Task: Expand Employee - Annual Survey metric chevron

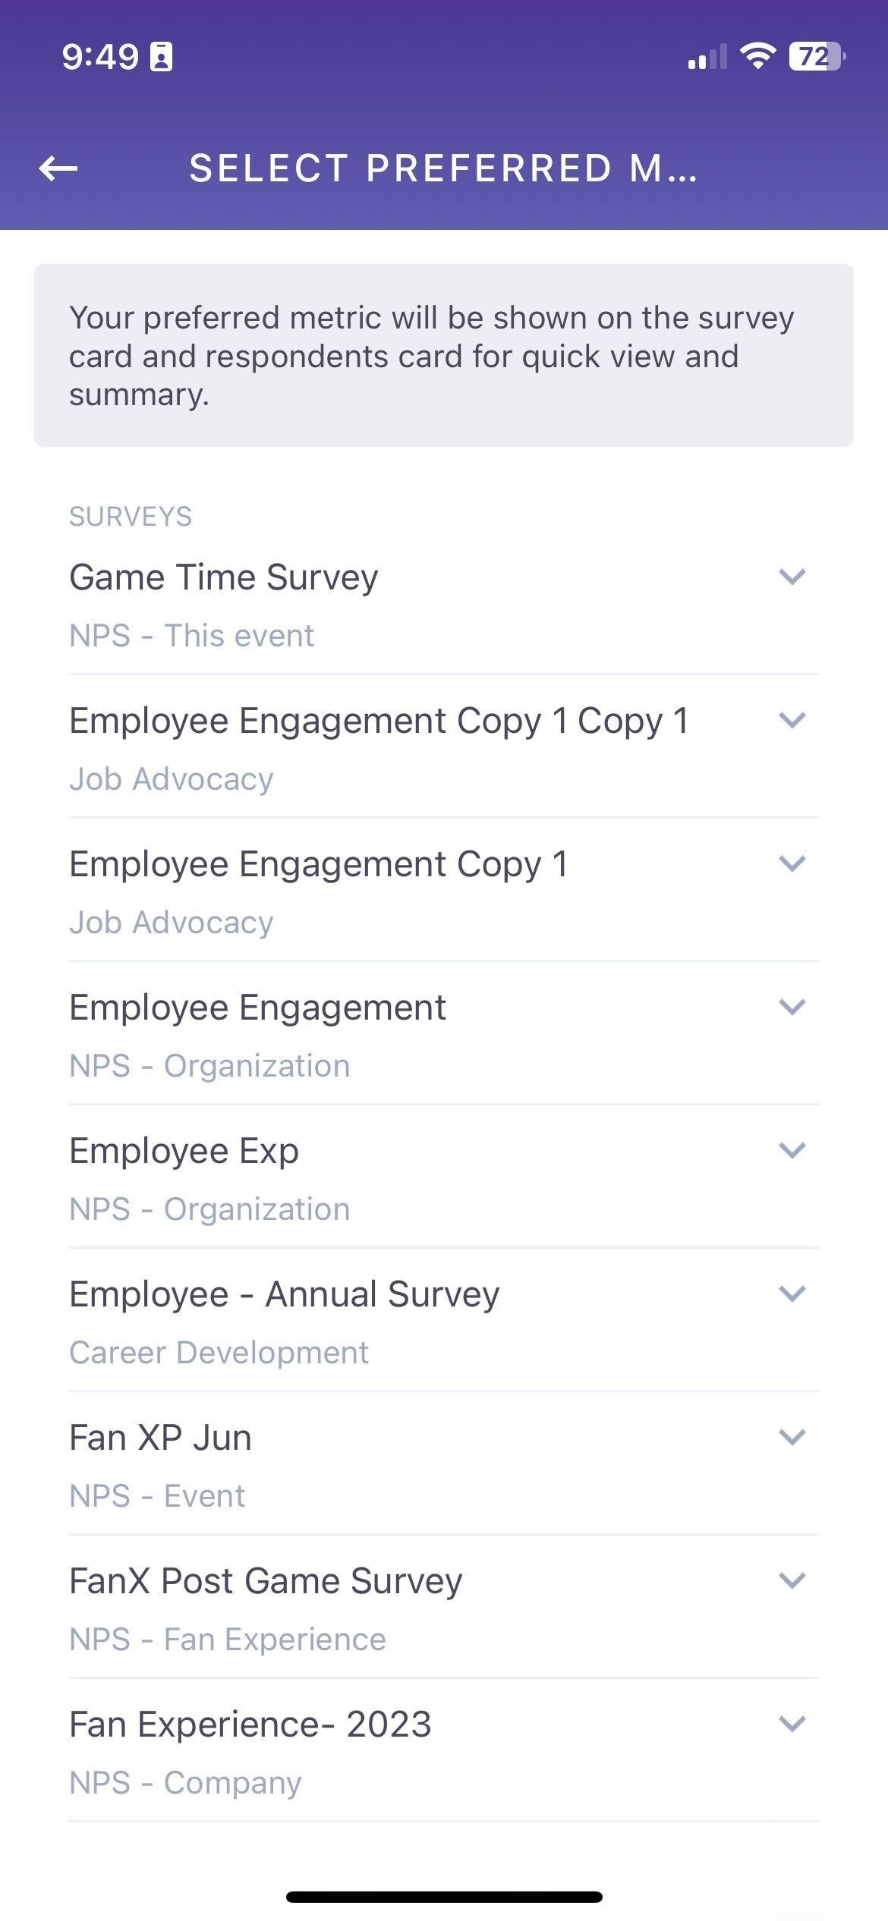Action: pos(792,1294)
